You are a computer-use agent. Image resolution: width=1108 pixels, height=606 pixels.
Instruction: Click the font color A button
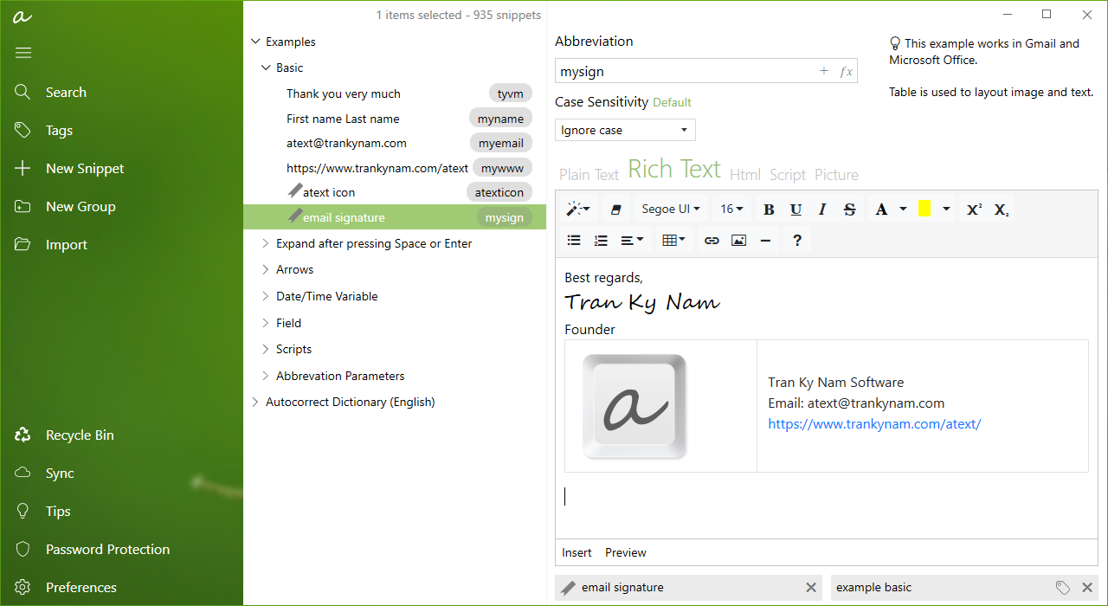tap(881, 209)
